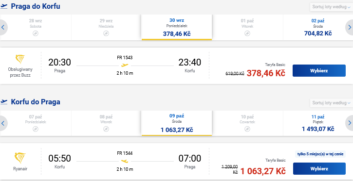Click previous dates arrow for Korfu do Praga
The height and width of the screenshot is (181, 353).
pos(3,123)
